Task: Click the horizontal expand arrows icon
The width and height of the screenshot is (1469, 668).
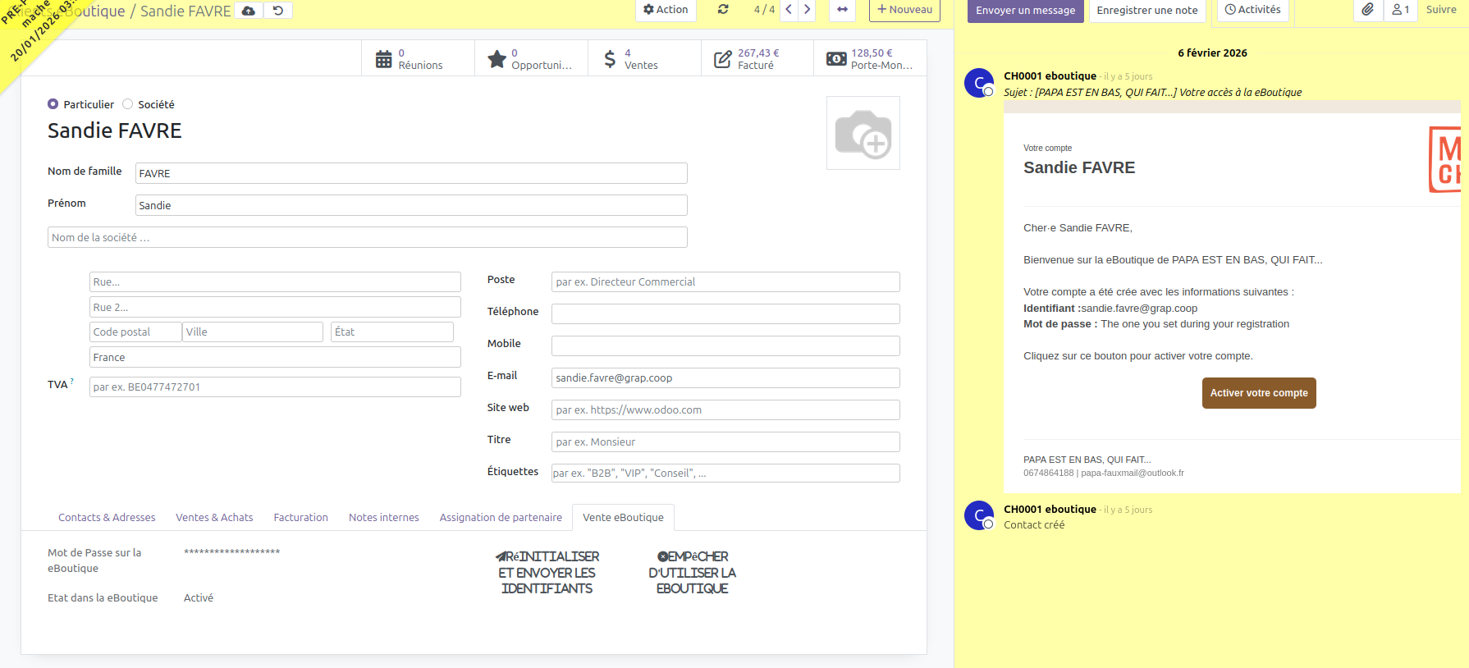Action: point(842,10)
